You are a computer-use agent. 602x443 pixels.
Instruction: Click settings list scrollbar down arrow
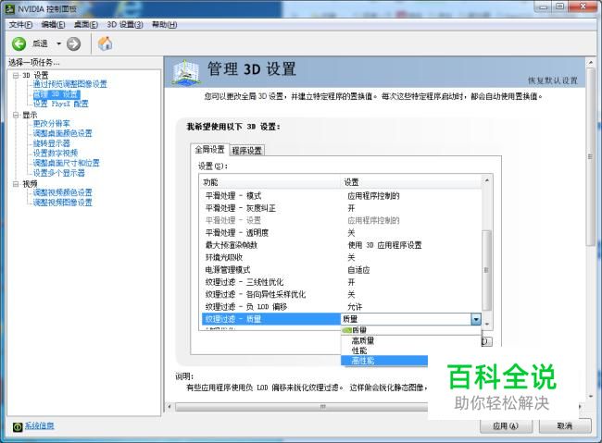[487, 325]
